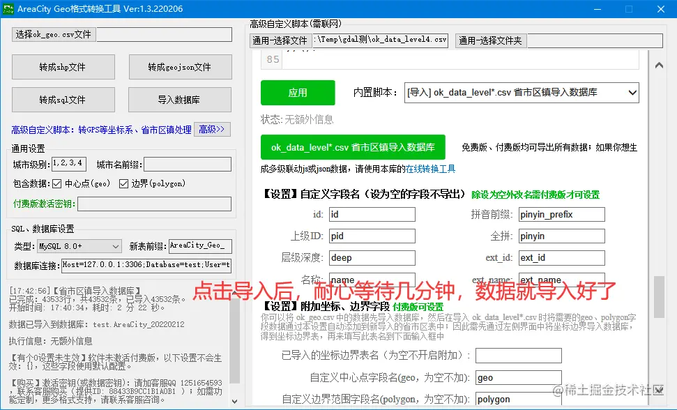Click the 转成geojson文件 conversion button
677x410 pixels.
pos(180,67)
